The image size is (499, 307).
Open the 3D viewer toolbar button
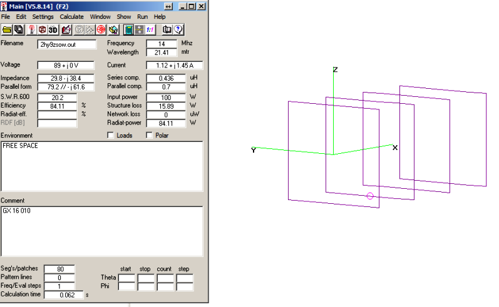point(53,30)
